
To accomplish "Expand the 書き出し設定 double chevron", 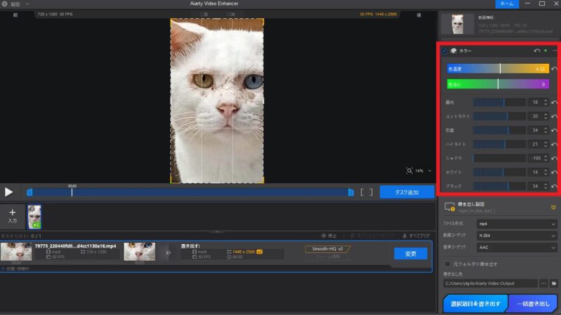I will point(553,207).
